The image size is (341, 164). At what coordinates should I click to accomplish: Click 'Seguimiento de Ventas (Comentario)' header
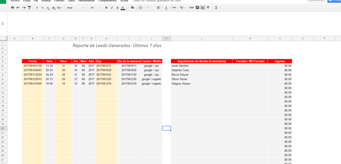[x=201, y=61]
